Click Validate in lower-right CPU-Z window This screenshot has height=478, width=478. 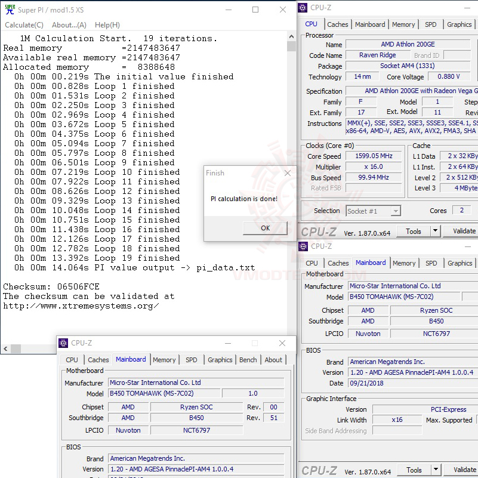coord(462,470)
